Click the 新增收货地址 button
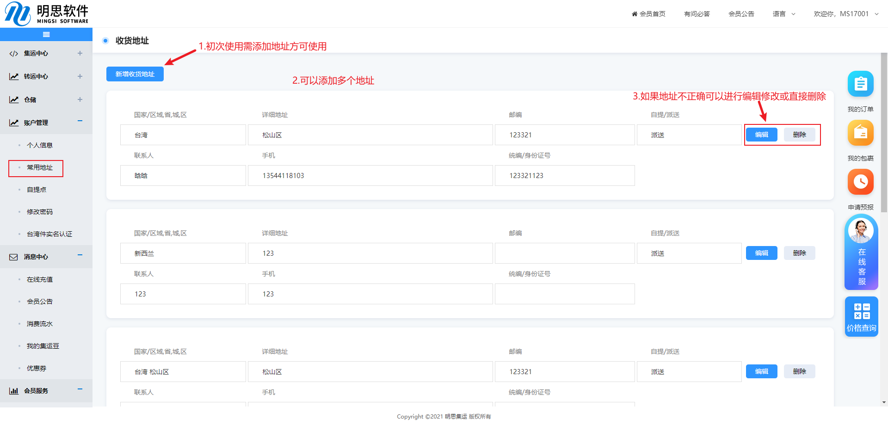Viewport: 888px width, 425px height. coord(135,74)
